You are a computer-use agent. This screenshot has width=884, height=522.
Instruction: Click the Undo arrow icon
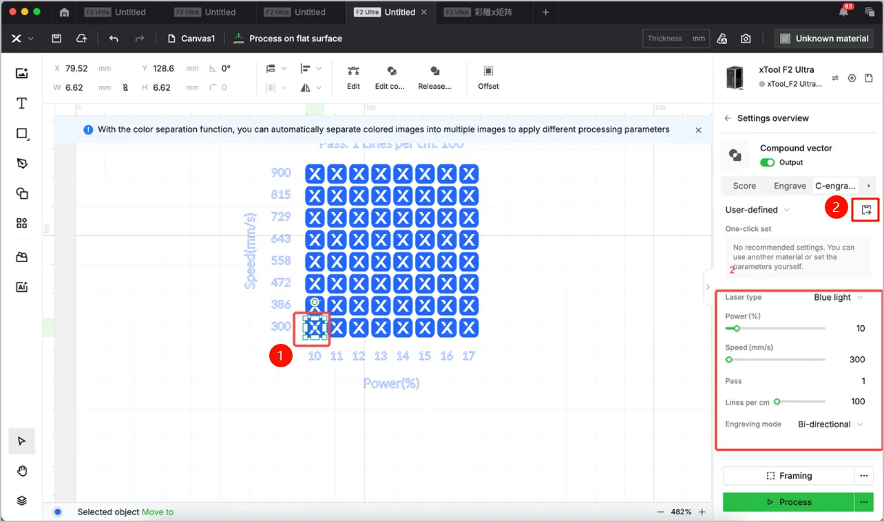[114, 39]
